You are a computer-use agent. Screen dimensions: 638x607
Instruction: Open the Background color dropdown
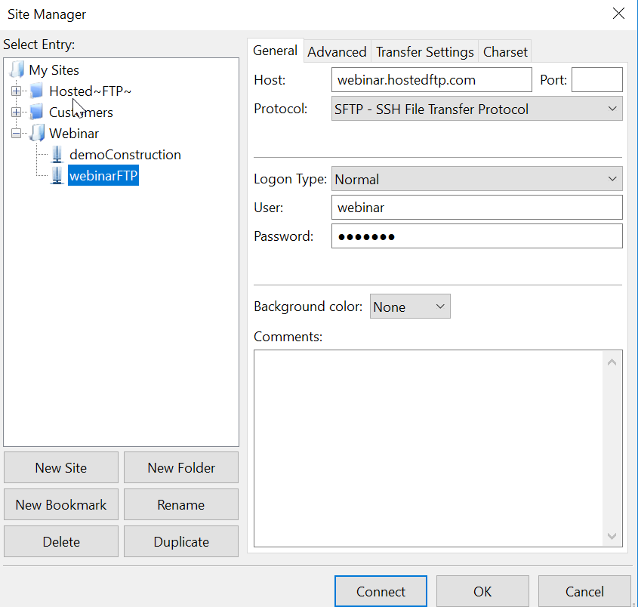(x=410, y=307)
